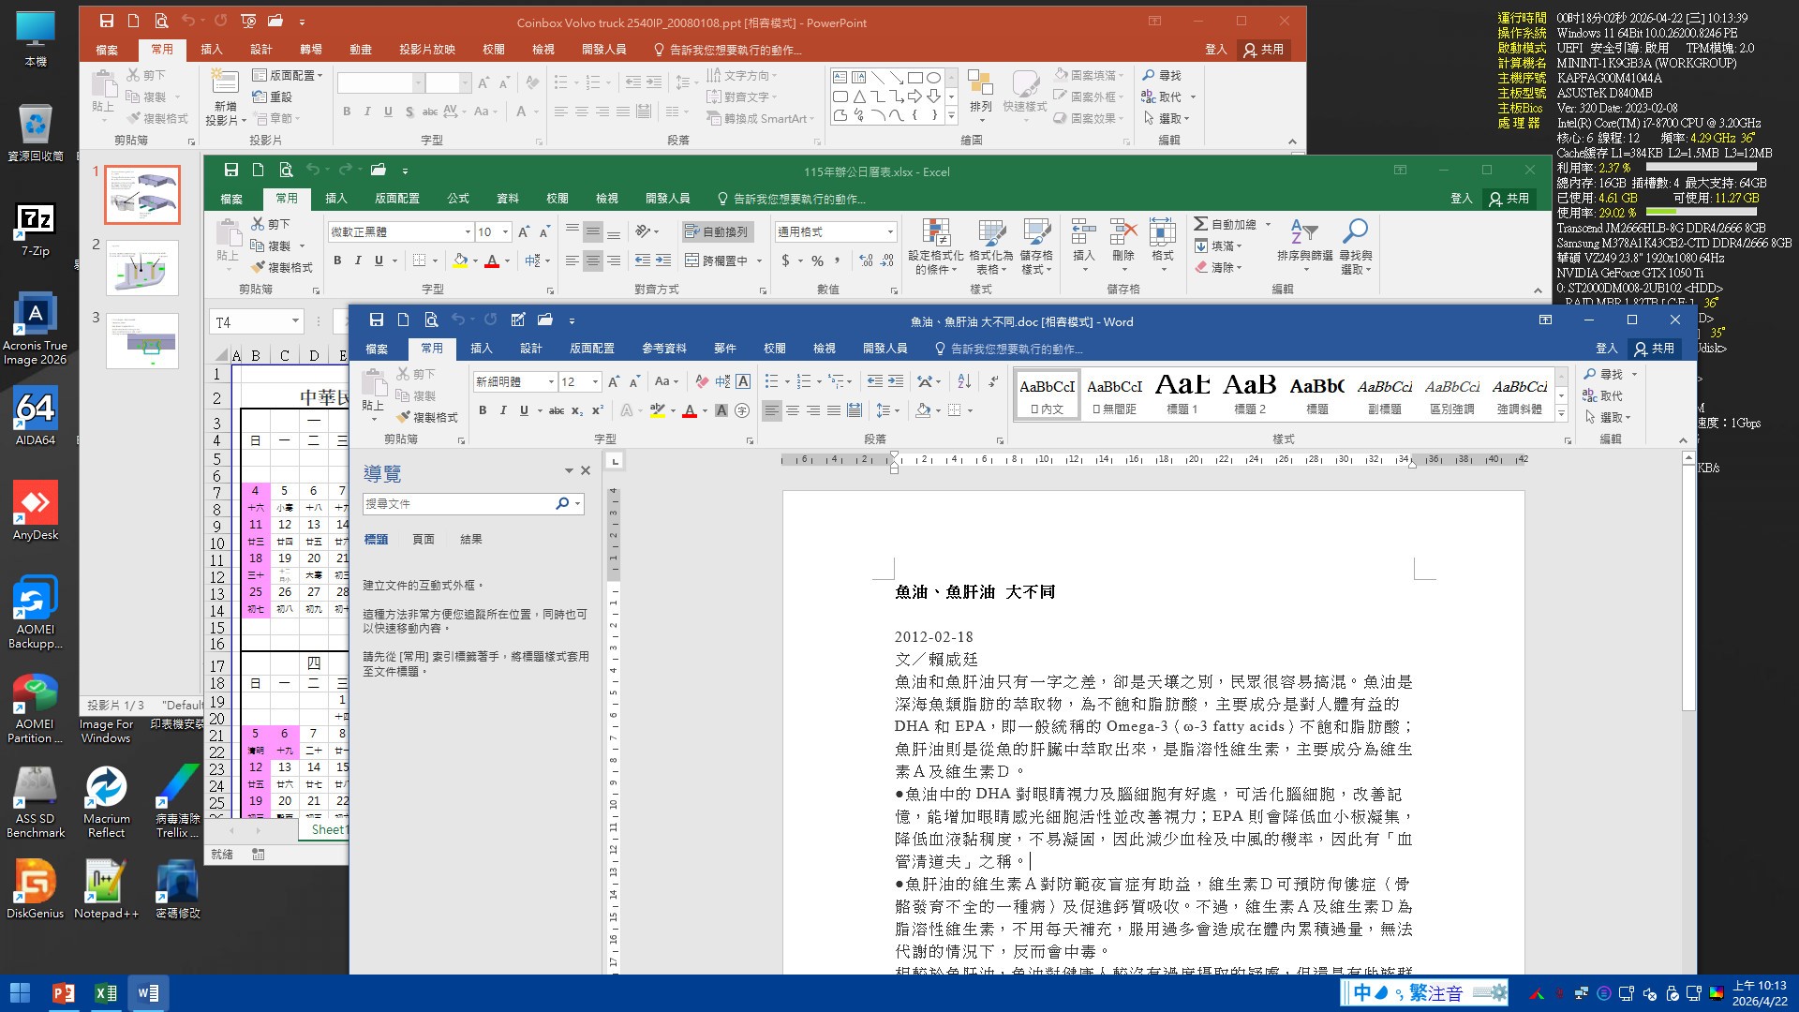1799x1012 pixels.
Task: Click the Word Superscript icon
Action: click(x=597, y=410)
